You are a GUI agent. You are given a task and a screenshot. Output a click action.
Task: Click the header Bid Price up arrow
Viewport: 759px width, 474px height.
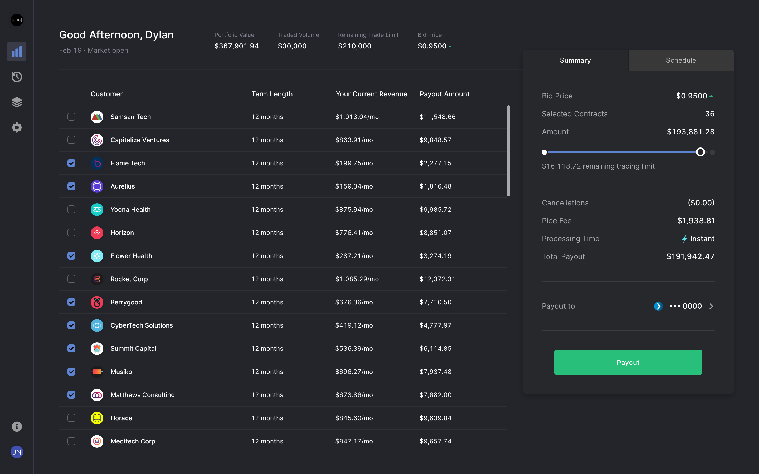[450, 46]
